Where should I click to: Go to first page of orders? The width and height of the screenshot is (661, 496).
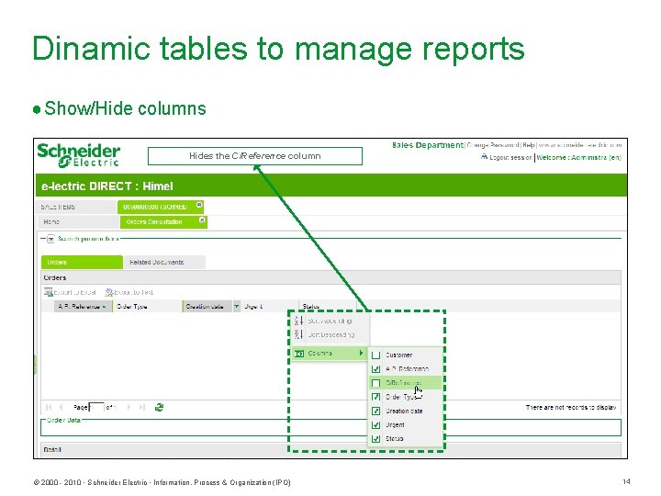(49, 408)
